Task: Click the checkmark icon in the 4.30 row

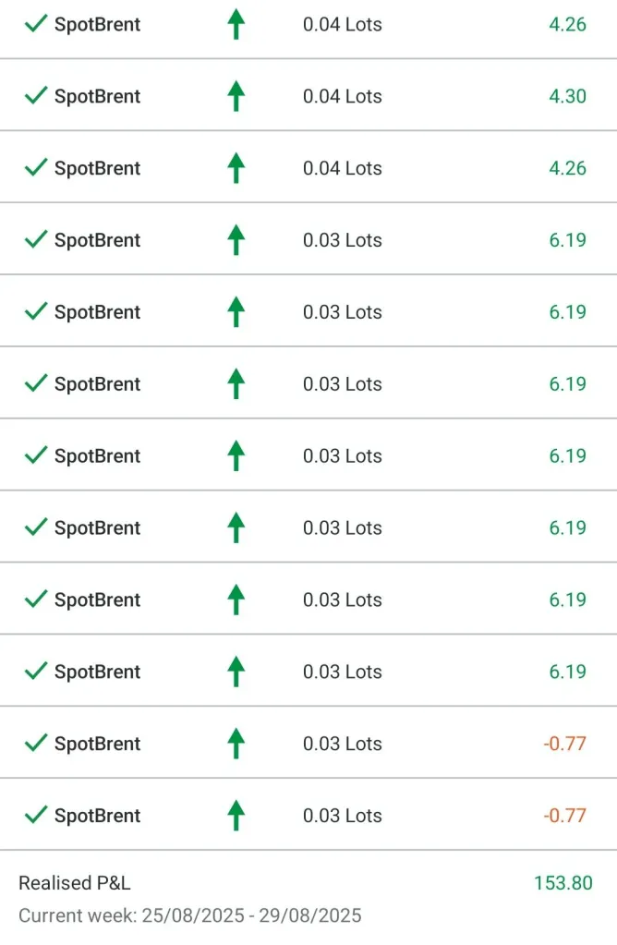Action: [x=36, y=95]
